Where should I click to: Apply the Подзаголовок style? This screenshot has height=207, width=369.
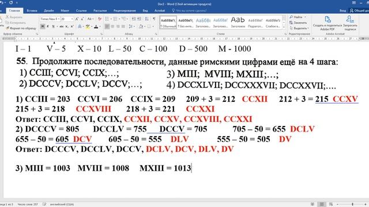[255, 22]
